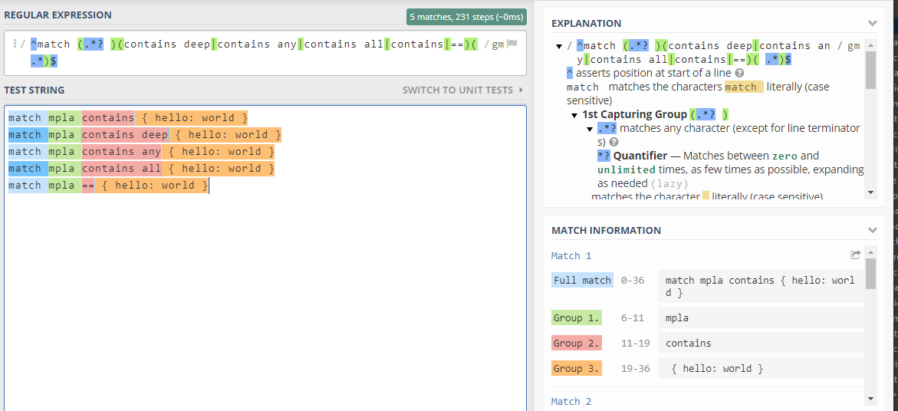Click the Group 2 value "contains" in Match Information

[x=689, y=343]
